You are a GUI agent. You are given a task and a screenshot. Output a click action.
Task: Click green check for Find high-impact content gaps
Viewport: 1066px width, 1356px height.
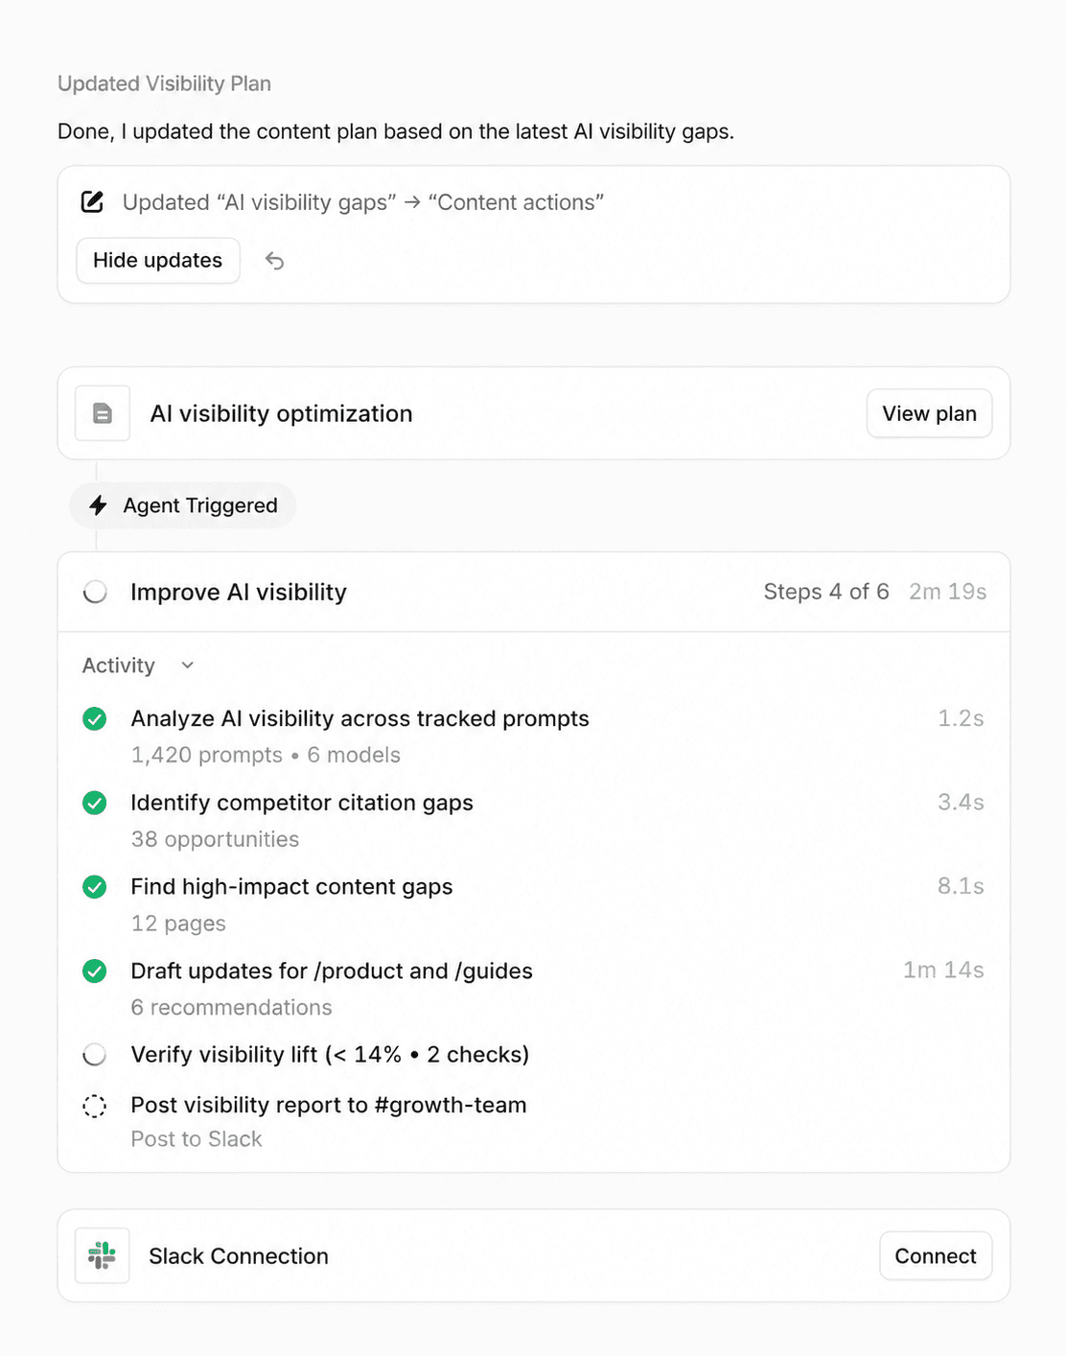95,887
